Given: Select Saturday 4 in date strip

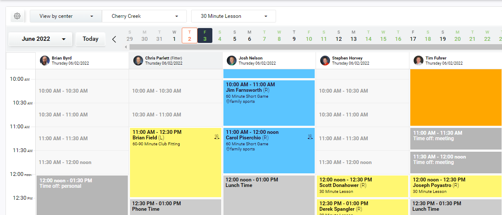Looking at the screenshot, I should pyautogui.click(x=220, y=36).
